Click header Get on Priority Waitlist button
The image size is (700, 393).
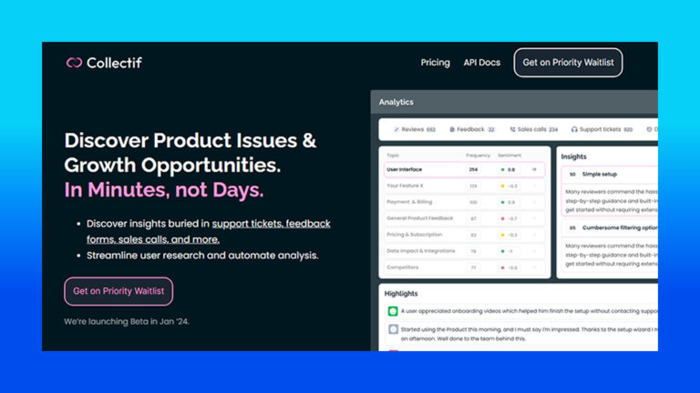pos(568,63)
